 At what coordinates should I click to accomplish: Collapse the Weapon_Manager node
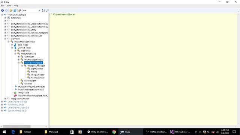tap(22, 66)
